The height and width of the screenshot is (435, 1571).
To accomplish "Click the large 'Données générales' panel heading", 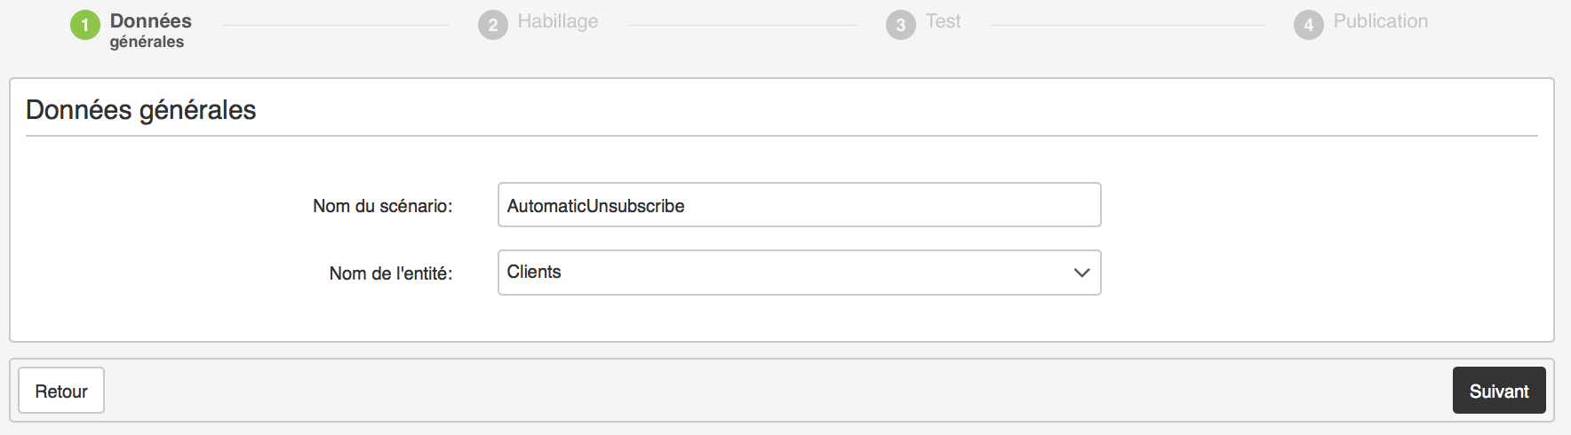I will click(x=140, y=110).
